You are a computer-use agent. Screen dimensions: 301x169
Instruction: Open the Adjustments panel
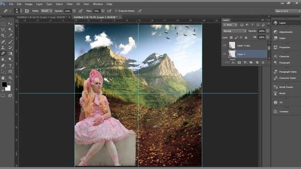click(x=286, y=32)
